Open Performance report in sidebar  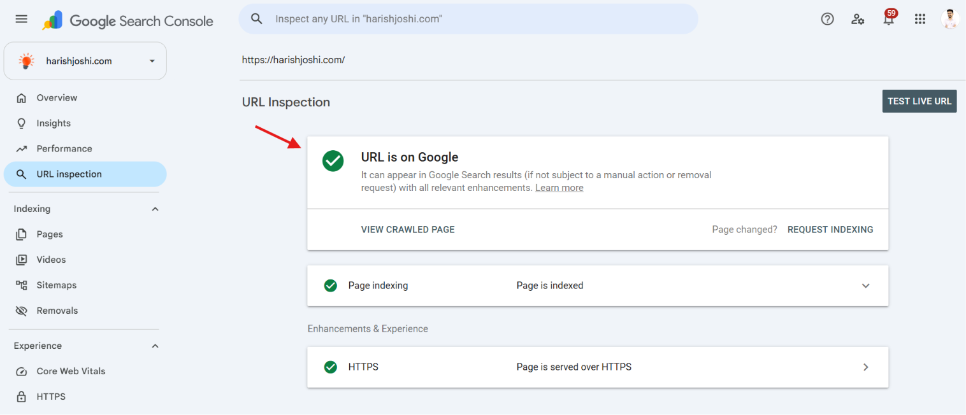coord(85,149)
